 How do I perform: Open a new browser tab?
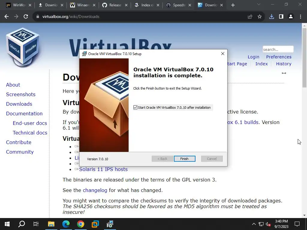point(233,5)
